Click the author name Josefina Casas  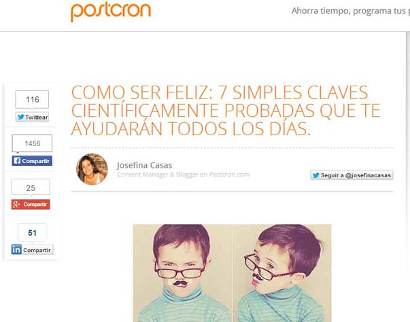pos(144,165)
